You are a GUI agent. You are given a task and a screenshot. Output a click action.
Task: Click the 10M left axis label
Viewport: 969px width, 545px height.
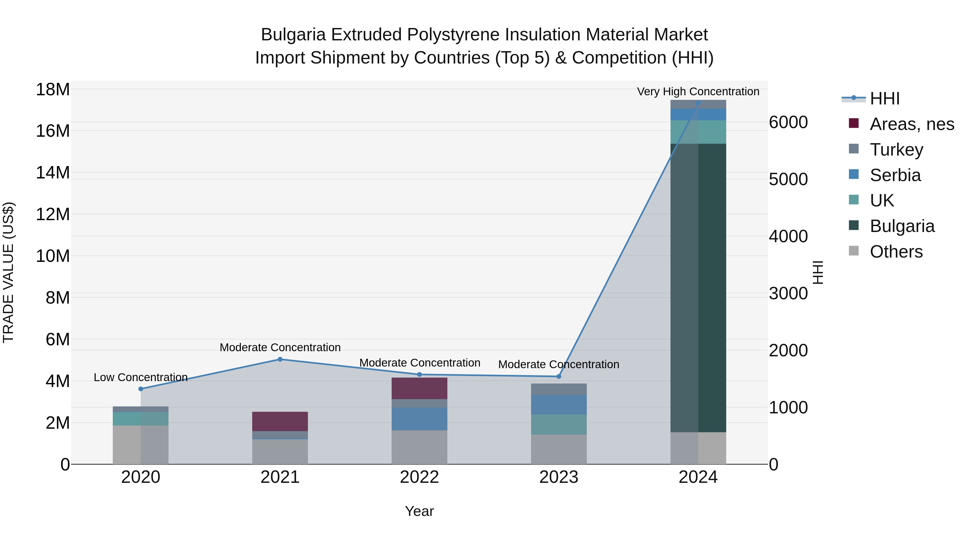53,256
